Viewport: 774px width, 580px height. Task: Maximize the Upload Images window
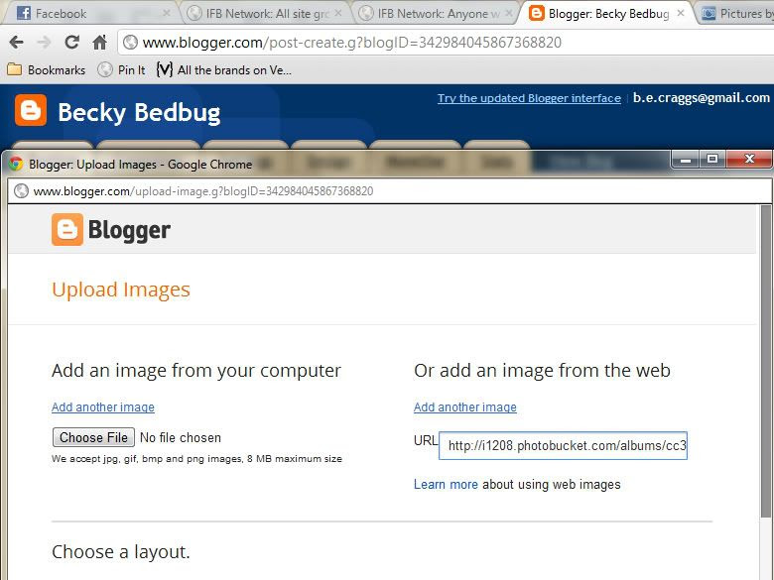point(712,159)
